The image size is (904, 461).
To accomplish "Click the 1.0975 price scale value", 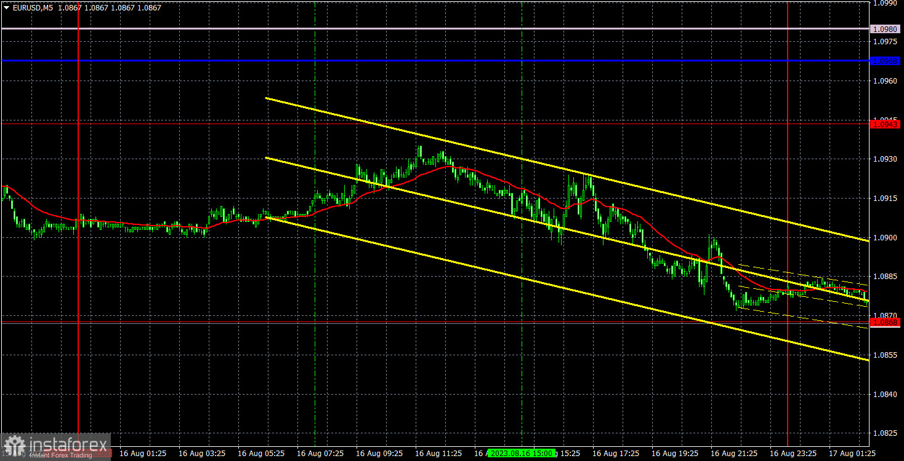I will coord(887,42).
